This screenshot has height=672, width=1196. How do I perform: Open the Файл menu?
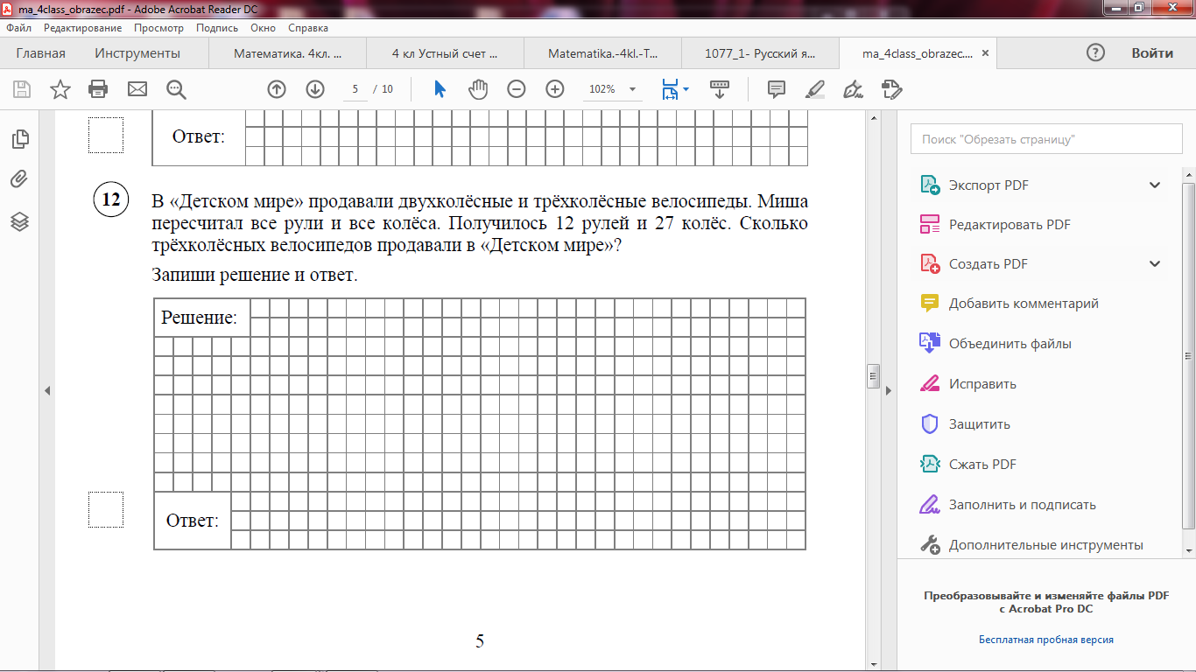(x=18, y=28)
